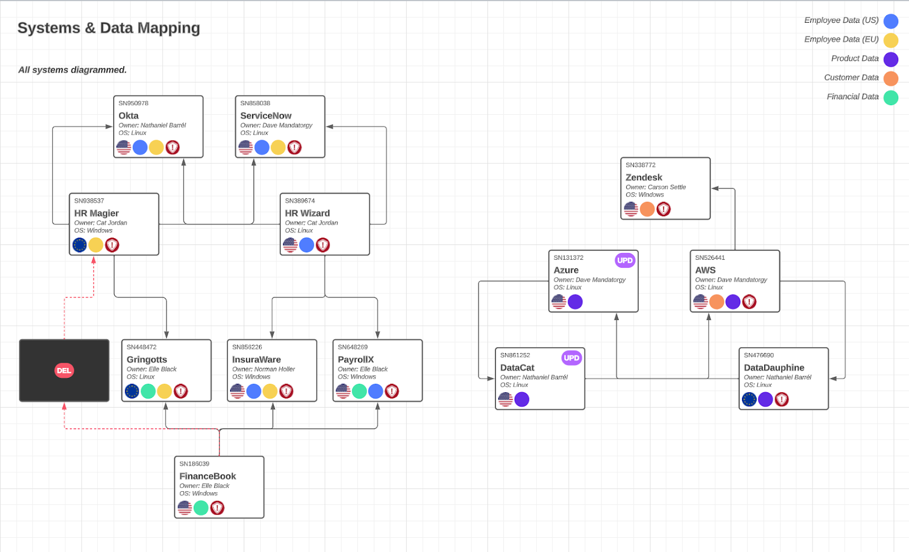Click the green data circle in FinanceBook card
The width and height of the screenshot is (909, 552).
click(x=201, y=508)
